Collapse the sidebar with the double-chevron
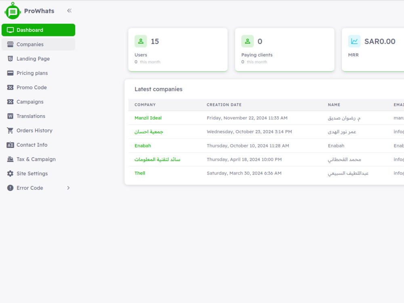Image resolution: width=404 pixels, height=303 pixels. [x=69, y=11]
